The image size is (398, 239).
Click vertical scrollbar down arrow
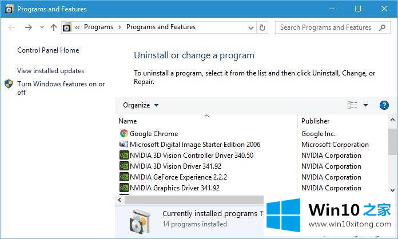coord(392,190)
